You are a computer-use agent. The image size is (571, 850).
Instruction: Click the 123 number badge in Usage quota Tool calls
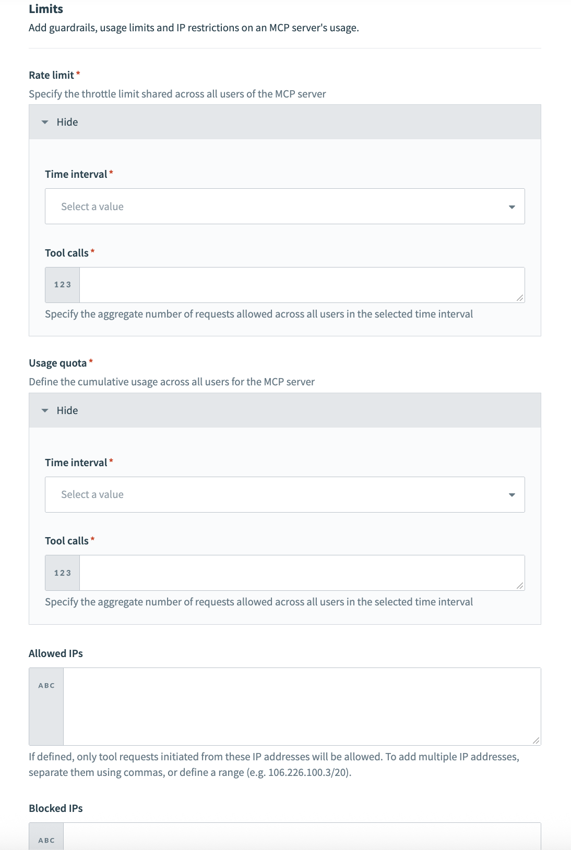(63, 573)
